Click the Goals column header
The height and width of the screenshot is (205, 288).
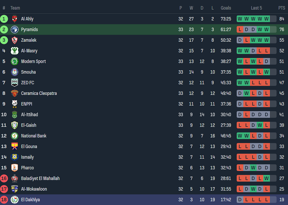pyautogui.click(x=226, y=8)
